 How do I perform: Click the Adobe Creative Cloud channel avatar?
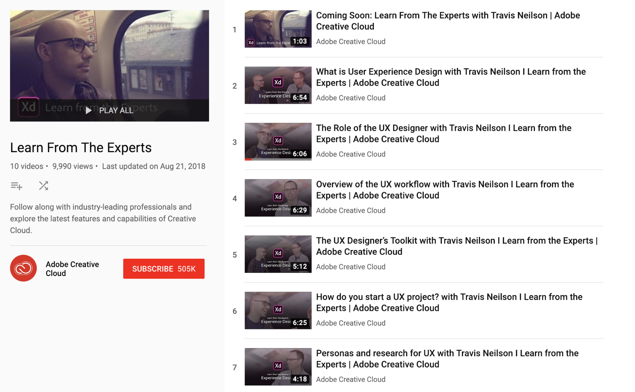[x=24, y=268]
